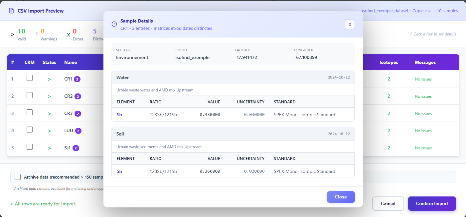Click the green arrow before 'All rows are ready for import'
Viewport: 466px width, 217px height.
tap(12, 204)
